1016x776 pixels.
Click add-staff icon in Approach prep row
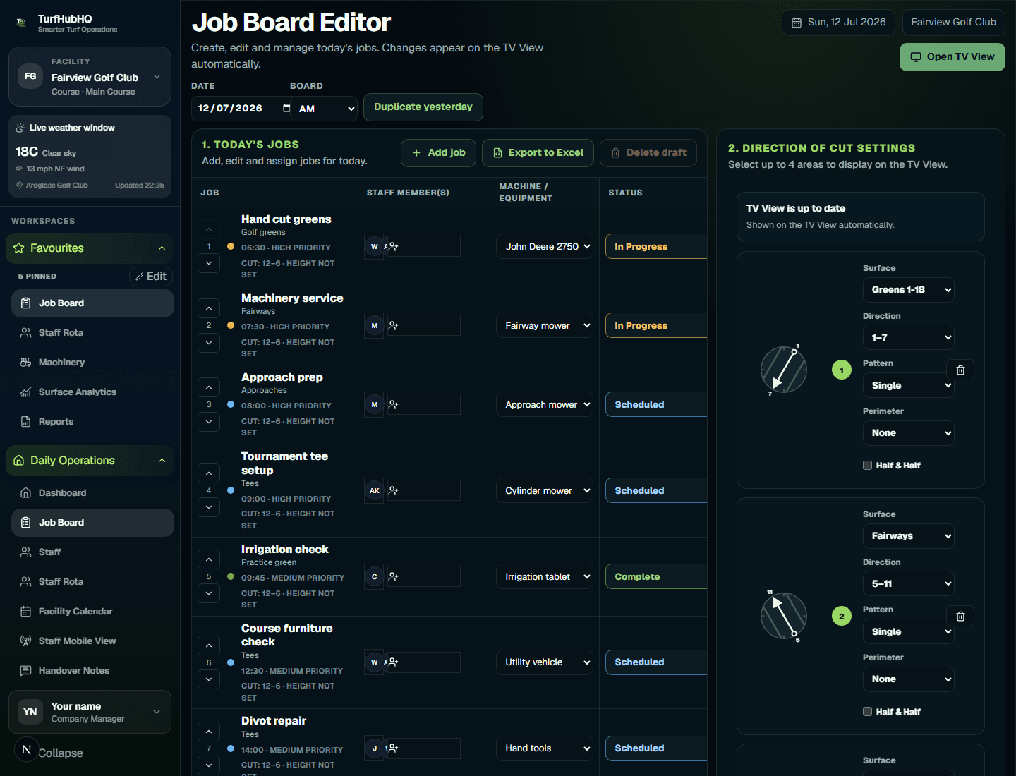tap(393, 405)
